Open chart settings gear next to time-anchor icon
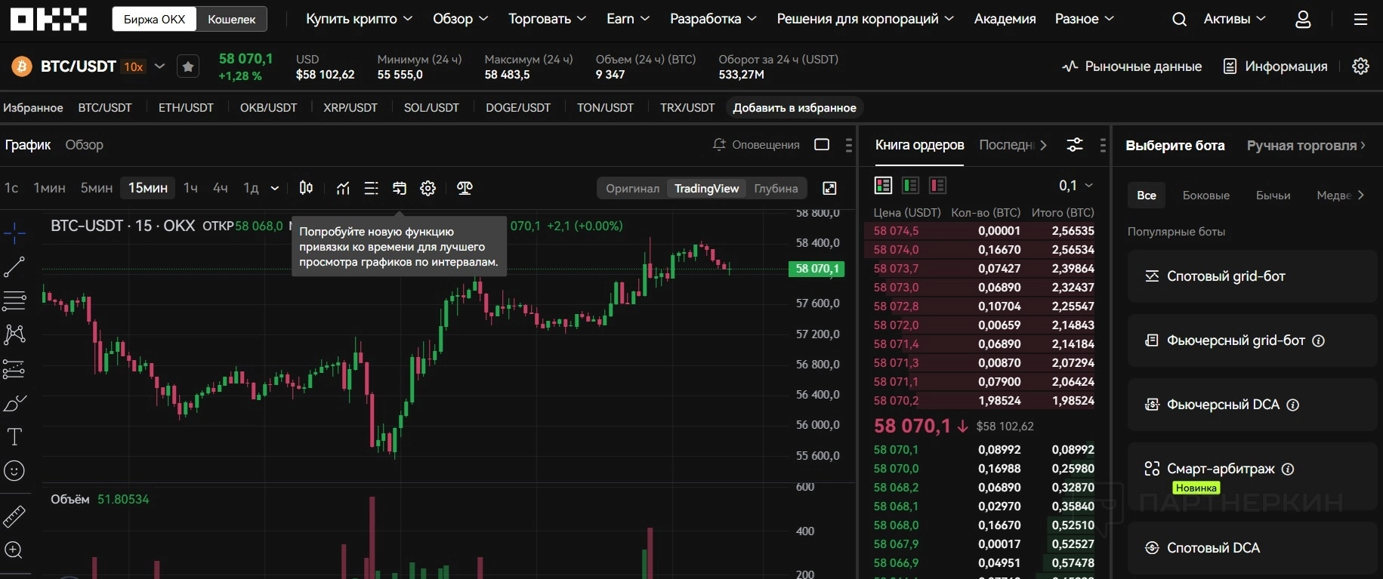 tap(428, 188)
